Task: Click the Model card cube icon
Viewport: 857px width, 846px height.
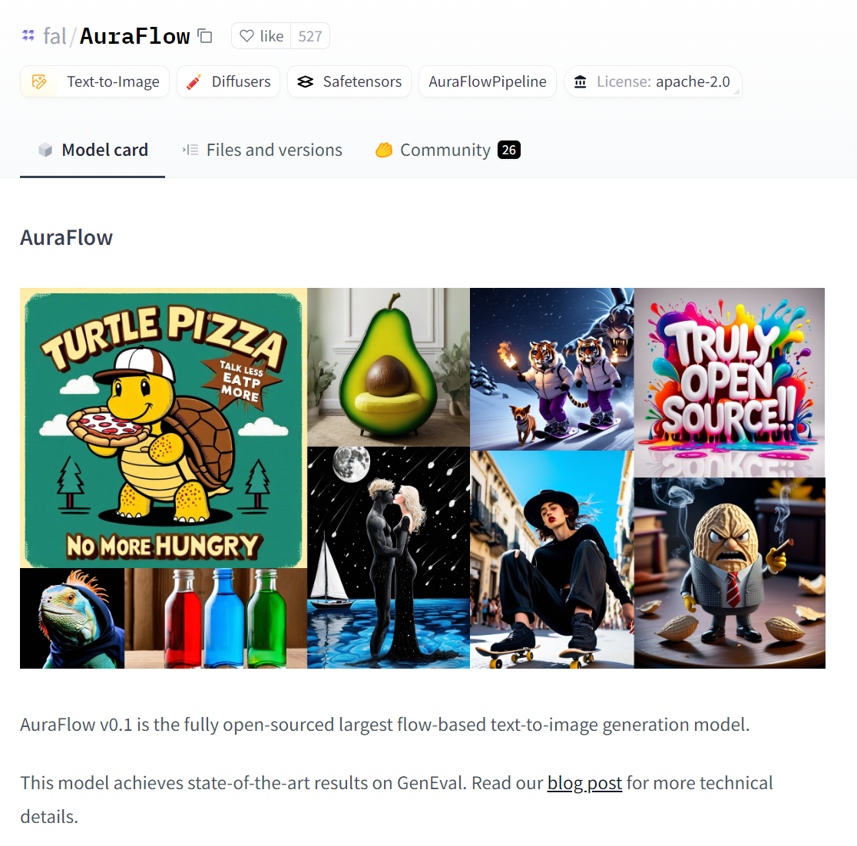Action: [x=45, y=150]
